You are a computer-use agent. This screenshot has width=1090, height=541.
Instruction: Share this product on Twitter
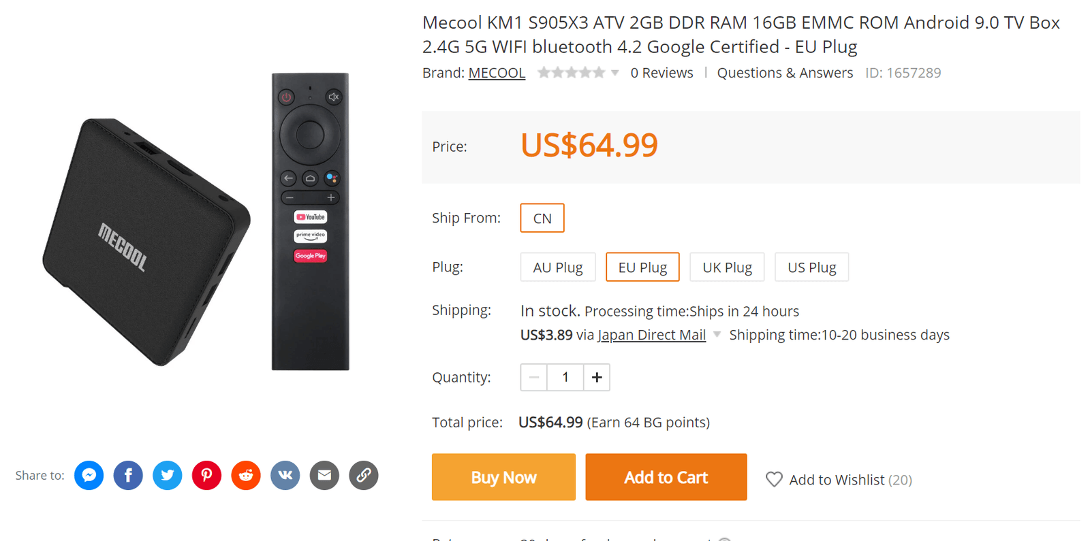(x=168, y=475)
